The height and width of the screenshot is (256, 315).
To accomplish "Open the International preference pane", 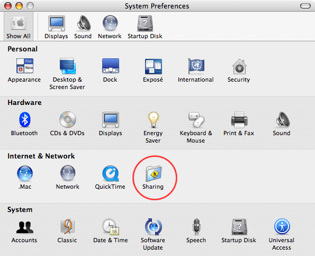I will [x=196, y=70].
